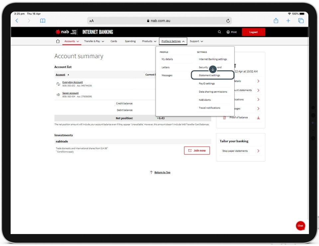
Task: Open new tab with plus icon
Action: click(288, 21)
